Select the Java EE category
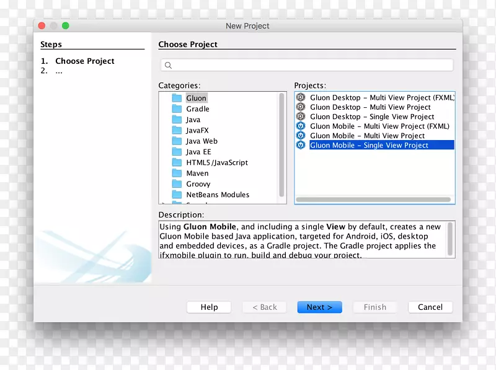496x370 pixels. (x=198, y=151)
